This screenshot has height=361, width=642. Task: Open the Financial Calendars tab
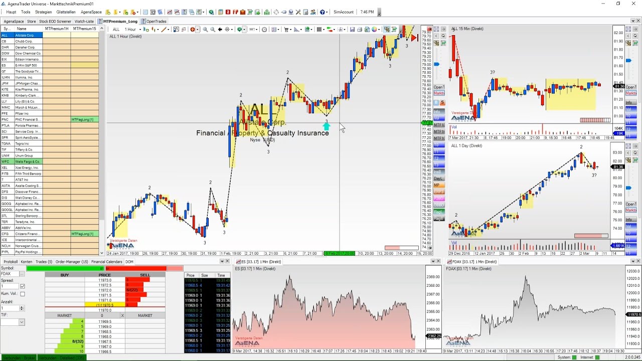tap(107, 262)
